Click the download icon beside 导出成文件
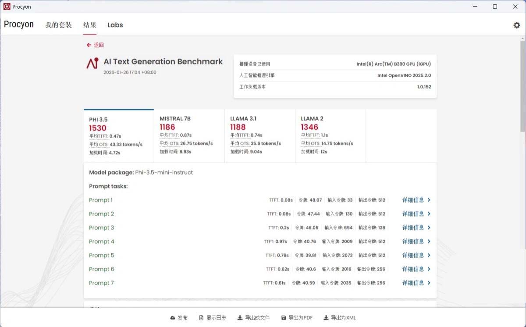526x327 pixels. click(x=240, y=318)
